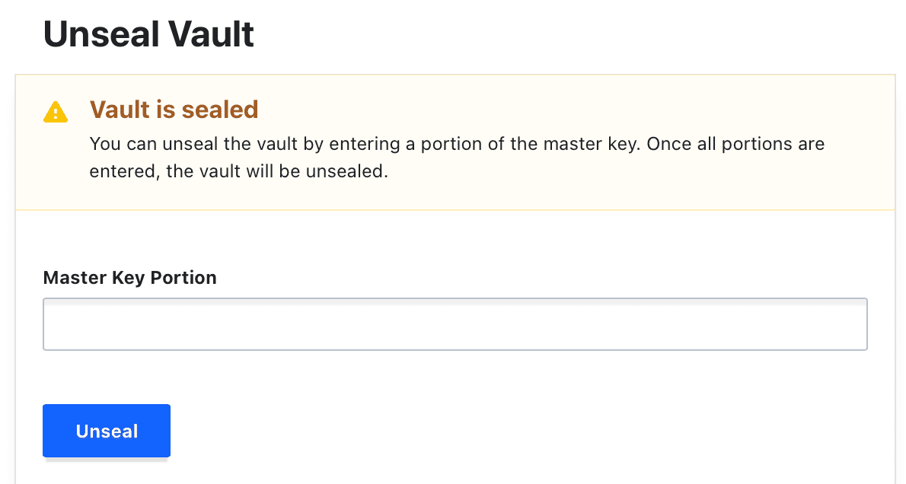Click the exclamation mark inside the warning triangle
Screen dimensions: 906x484
pos(55,114)
